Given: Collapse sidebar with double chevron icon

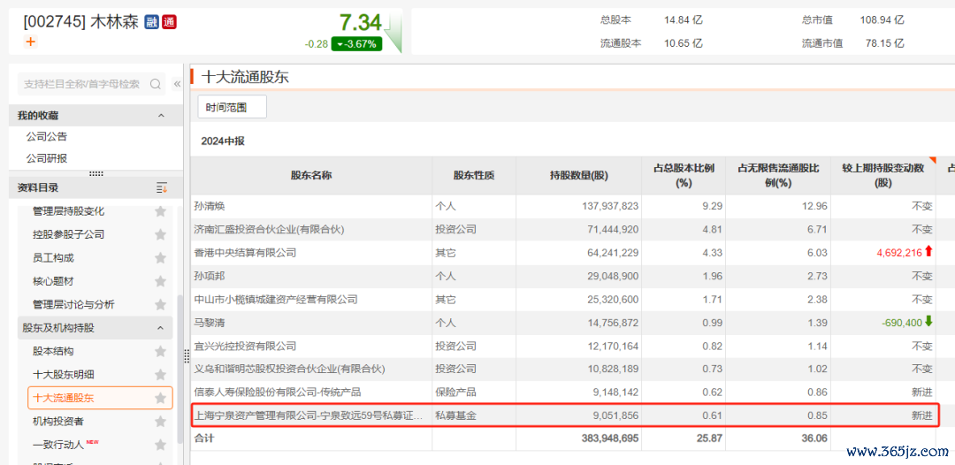Looking at the screenshot, I should point(177,83).
